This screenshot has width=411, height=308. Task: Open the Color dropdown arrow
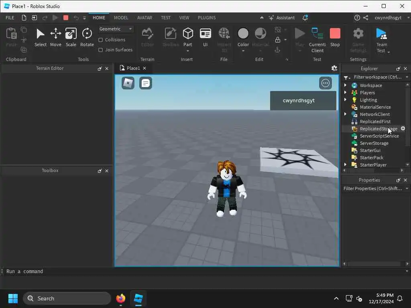(x=243, y=51)
